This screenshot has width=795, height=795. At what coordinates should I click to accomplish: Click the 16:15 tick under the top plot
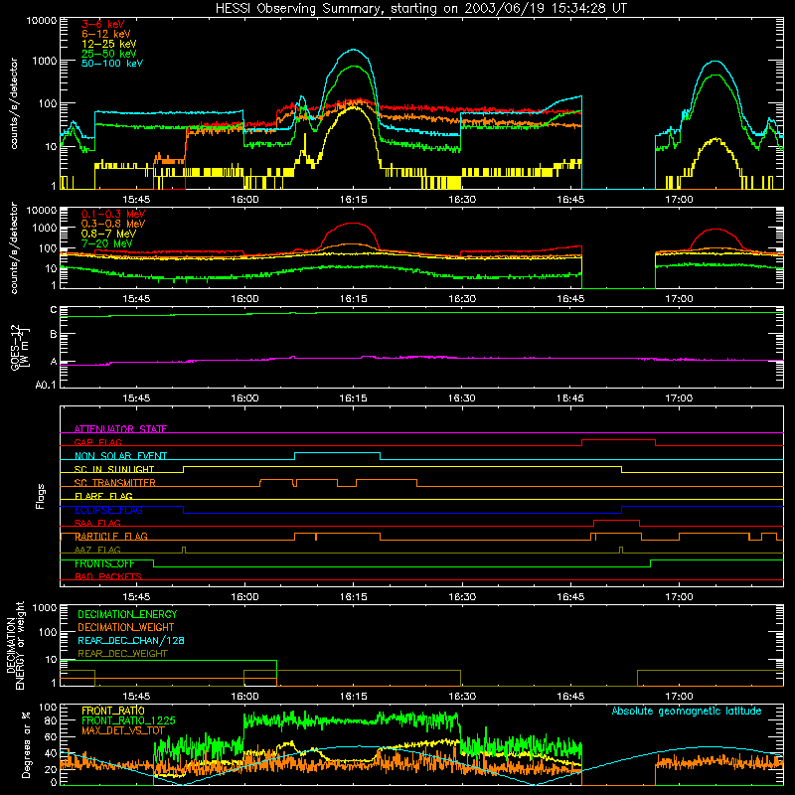tap(354, 200)
